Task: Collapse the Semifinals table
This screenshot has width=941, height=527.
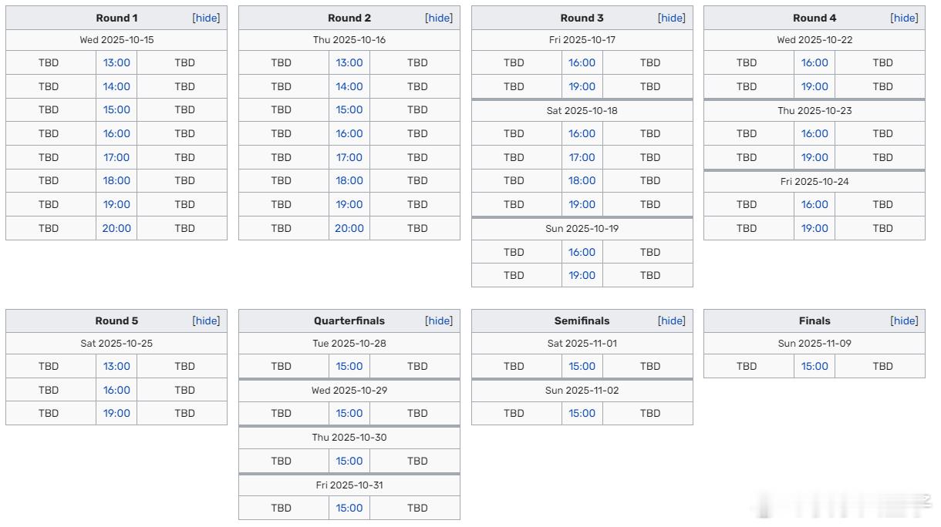Action: 672,321
